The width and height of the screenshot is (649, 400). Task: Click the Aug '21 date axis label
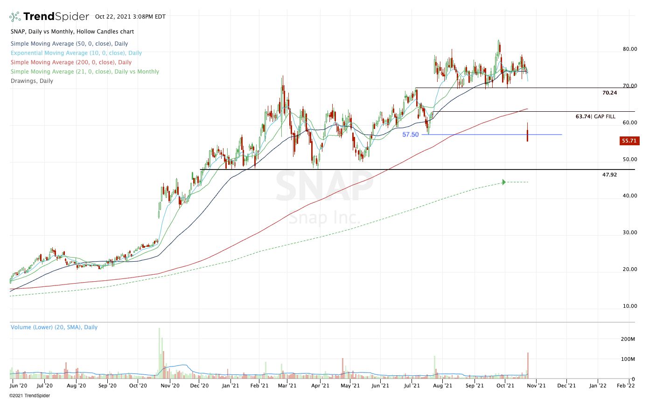pyautogui.click(x=443, y=385)
